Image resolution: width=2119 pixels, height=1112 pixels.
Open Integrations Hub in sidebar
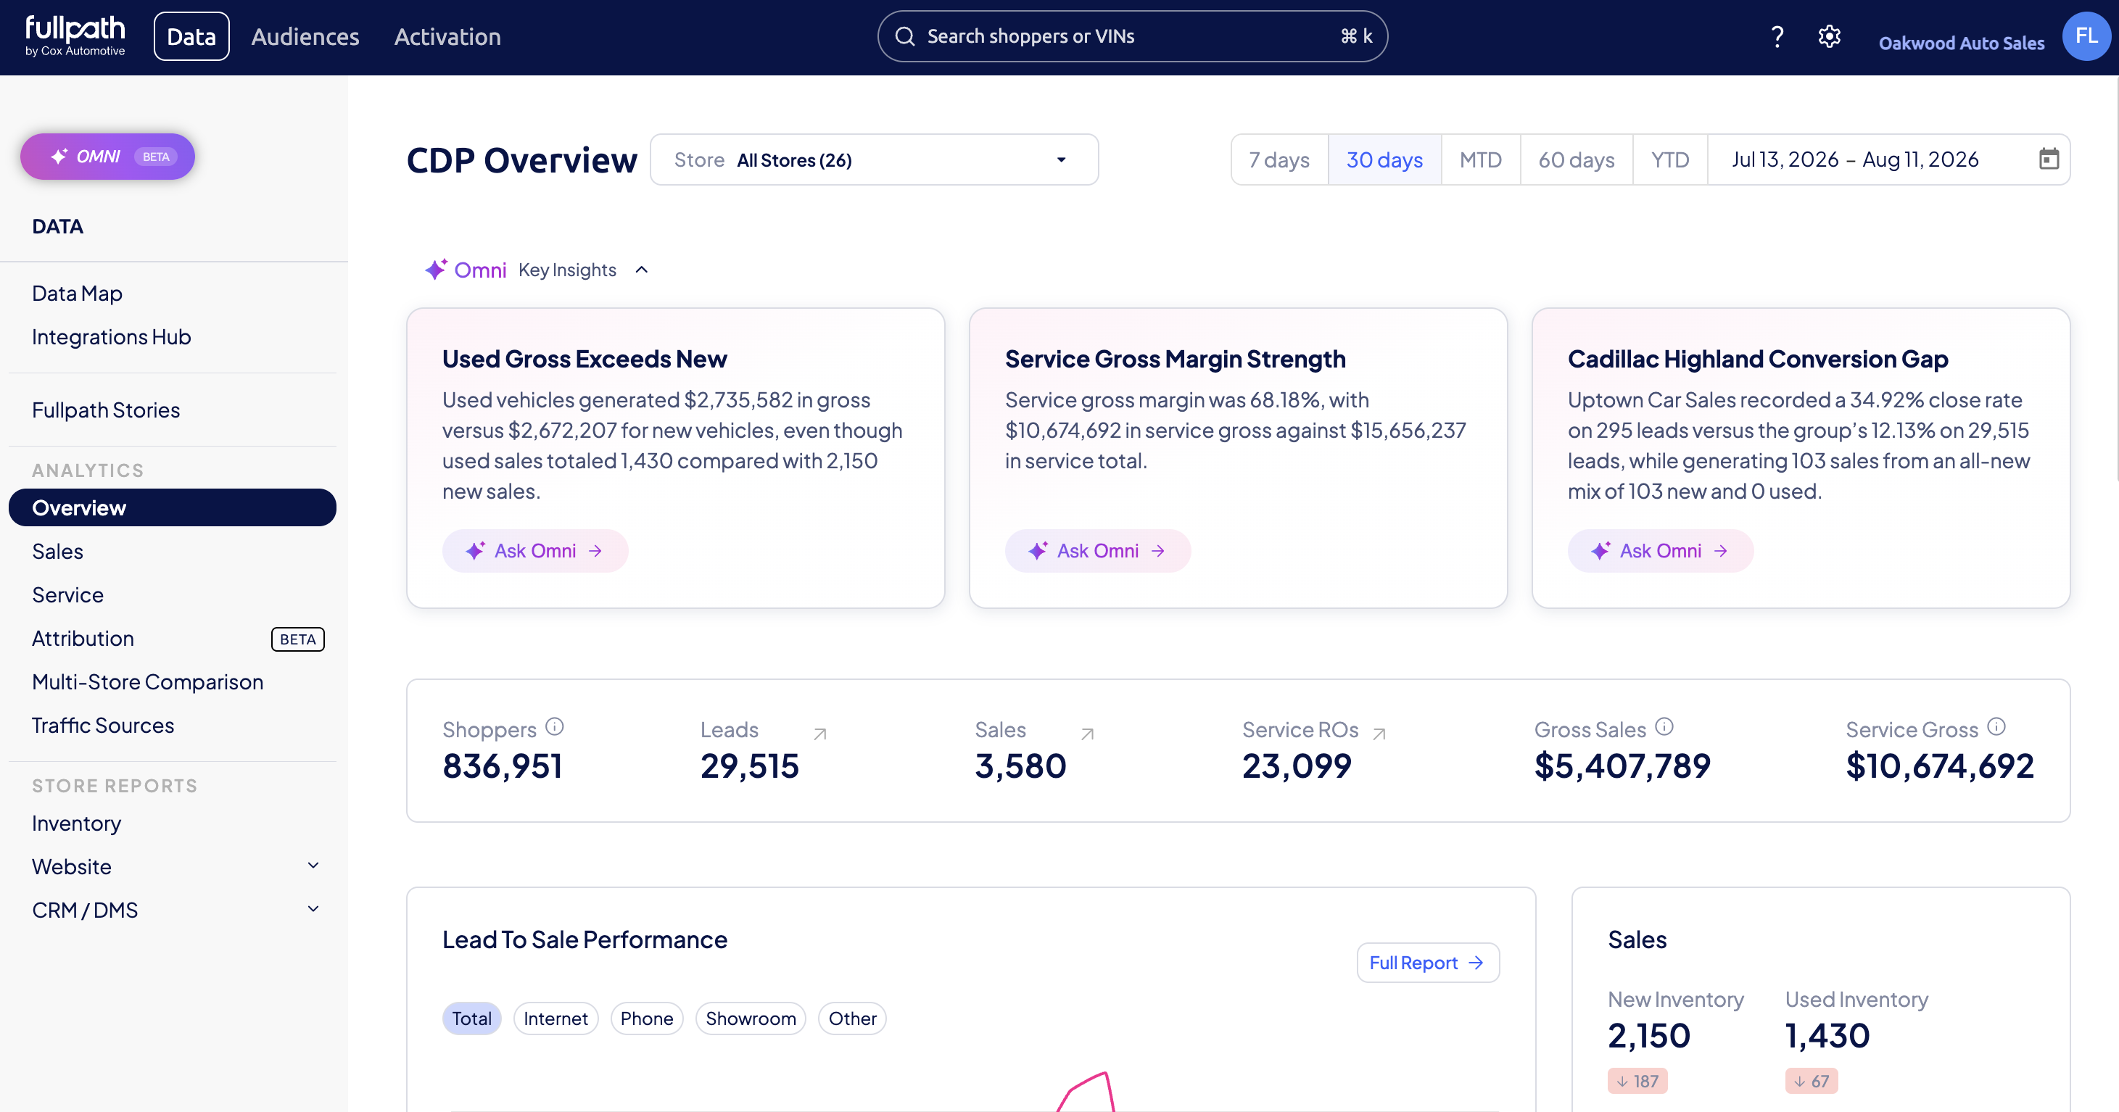[111, 337]
